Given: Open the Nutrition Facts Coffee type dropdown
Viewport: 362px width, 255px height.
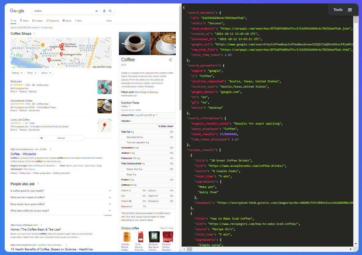Looking at the screenshot, I should pyautogui.click(x=126, y=107).
